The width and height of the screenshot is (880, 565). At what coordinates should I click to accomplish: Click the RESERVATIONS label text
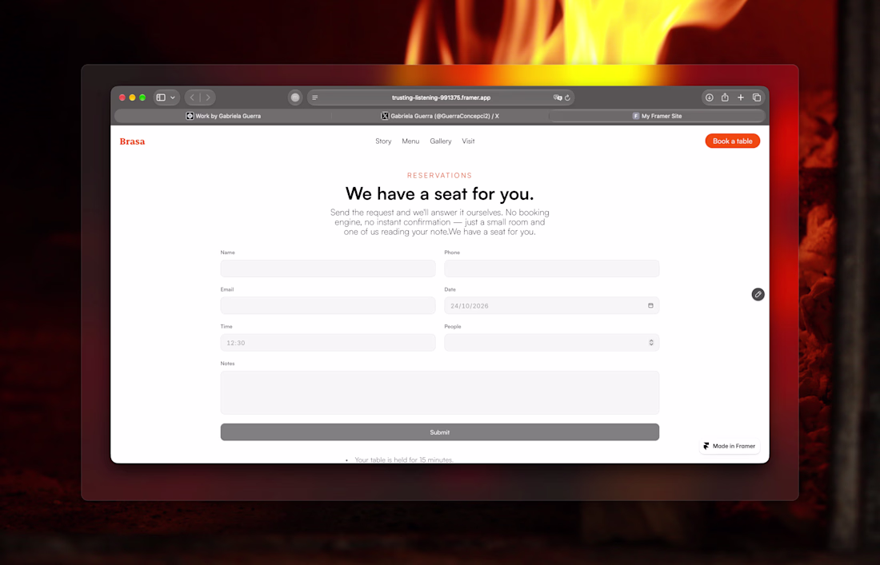[x=439, y=176]
